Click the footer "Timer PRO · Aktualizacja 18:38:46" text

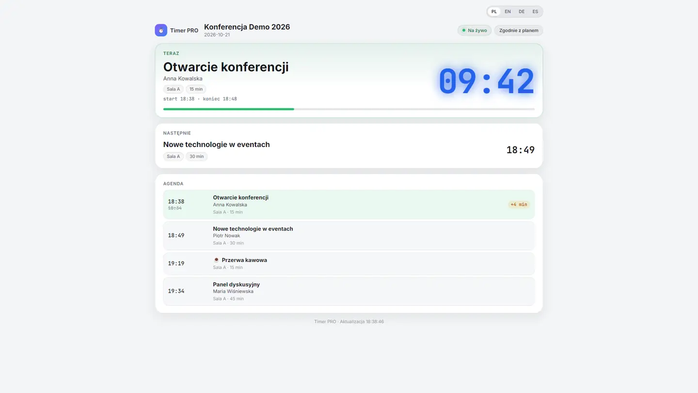coord(349,322)
